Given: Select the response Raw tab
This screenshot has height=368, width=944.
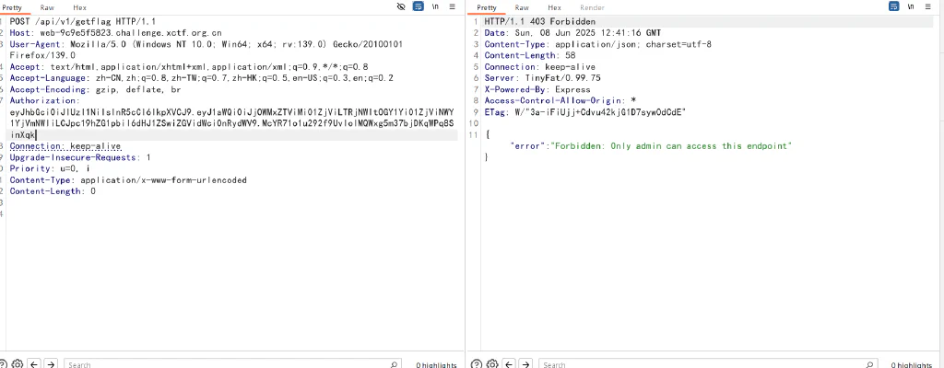Looking at the screenshot, I should (x=522, y=7).
